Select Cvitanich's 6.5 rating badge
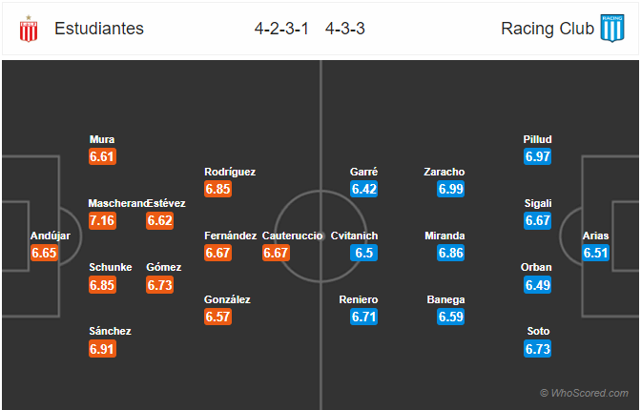Image resolution: width=641 pixels, height=410 pixels. click(363, 253)
